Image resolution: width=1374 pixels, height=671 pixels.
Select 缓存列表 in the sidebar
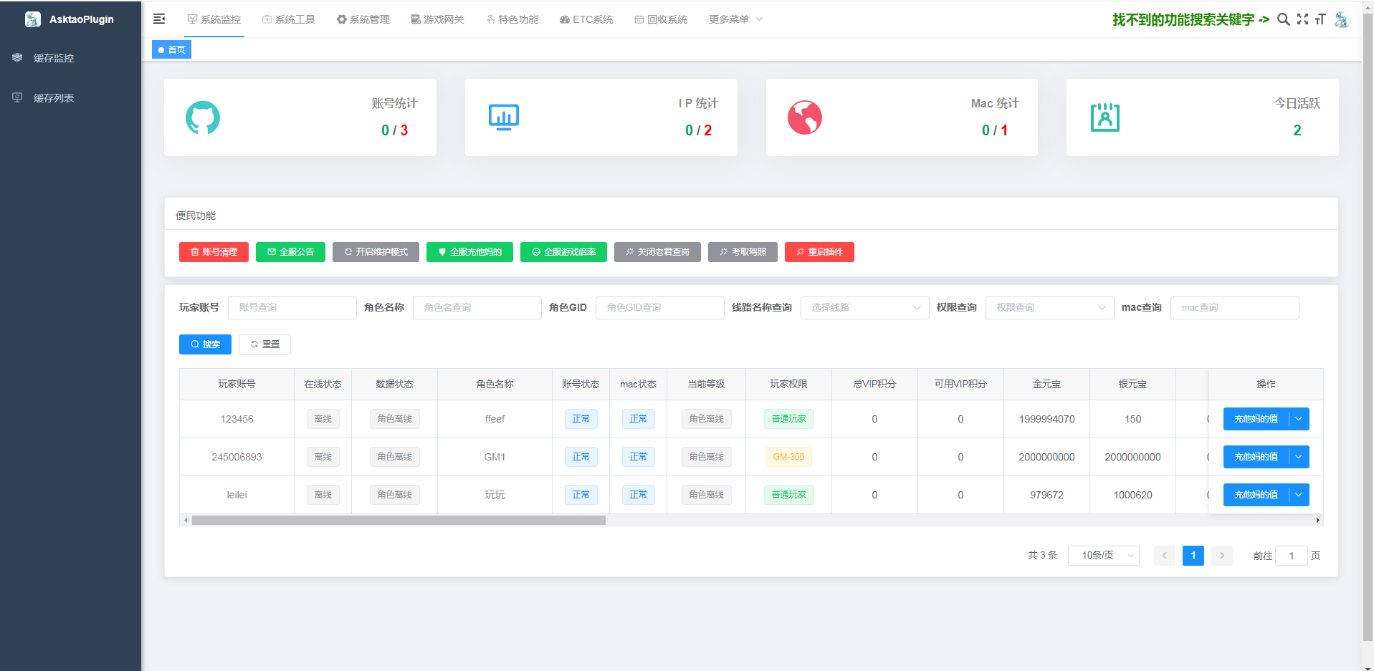54,98
